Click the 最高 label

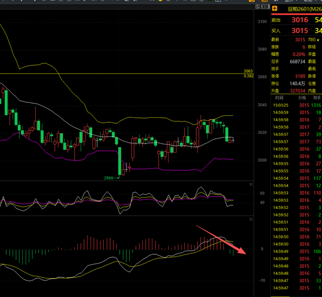point(312,61)
